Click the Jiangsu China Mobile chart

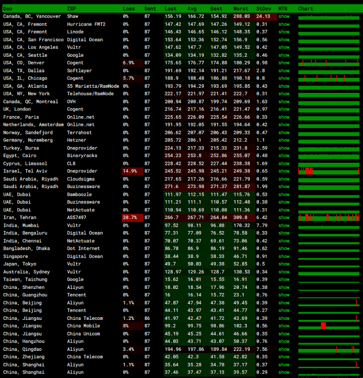[329, 326]
